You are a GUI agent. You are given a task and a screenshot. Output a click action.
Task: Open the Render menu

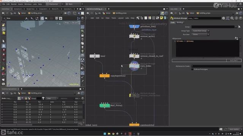(14, 4)
